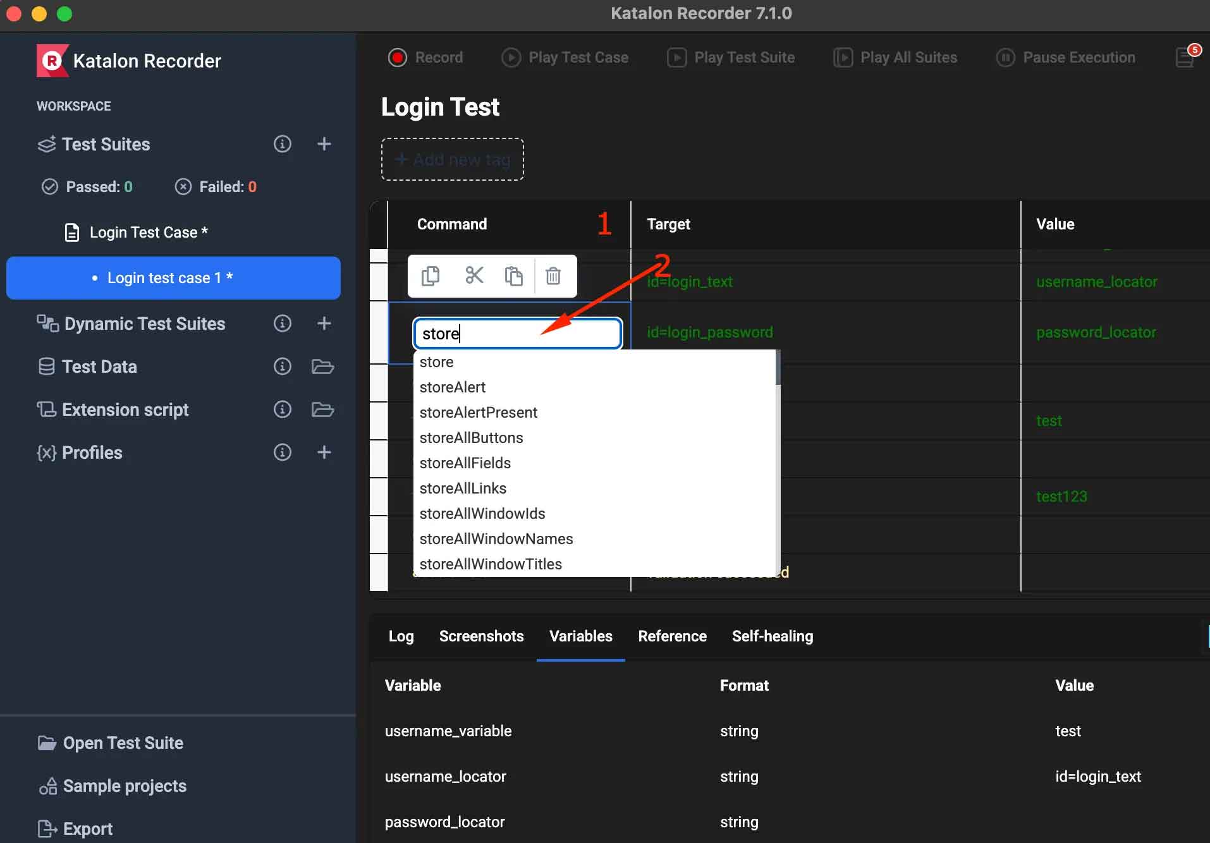Choose store from the command suggestion list
This screenshot has width=1210, height=843.
436,361
